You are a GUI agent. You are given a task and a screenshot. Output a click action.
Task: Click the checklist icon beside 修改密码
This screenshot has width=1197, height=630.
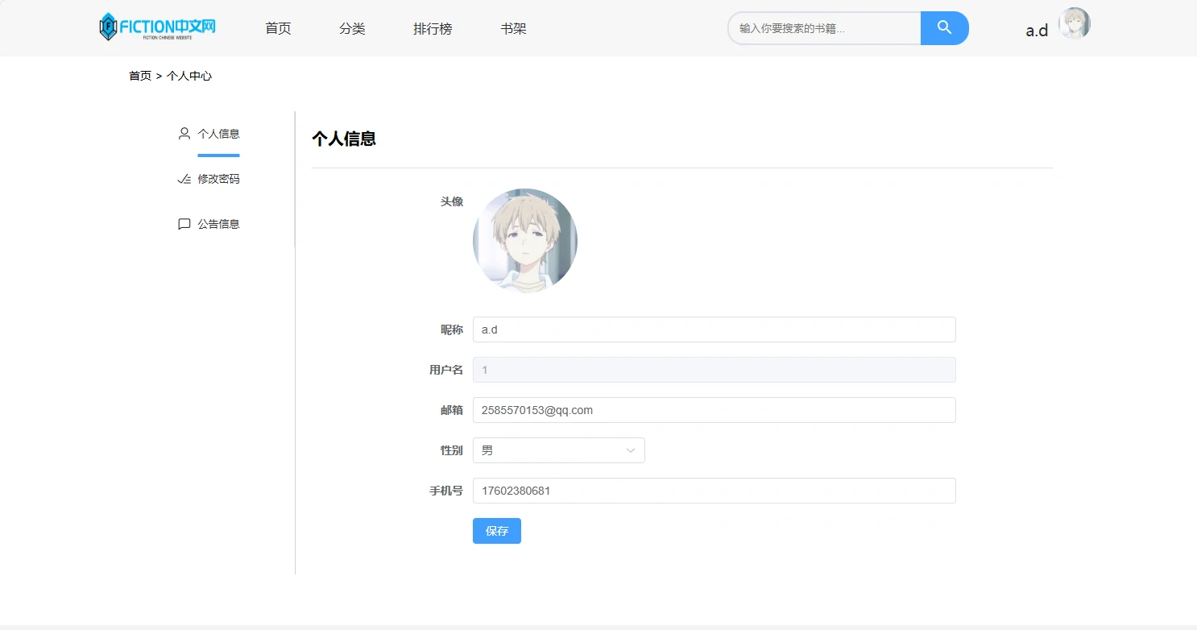184,179
